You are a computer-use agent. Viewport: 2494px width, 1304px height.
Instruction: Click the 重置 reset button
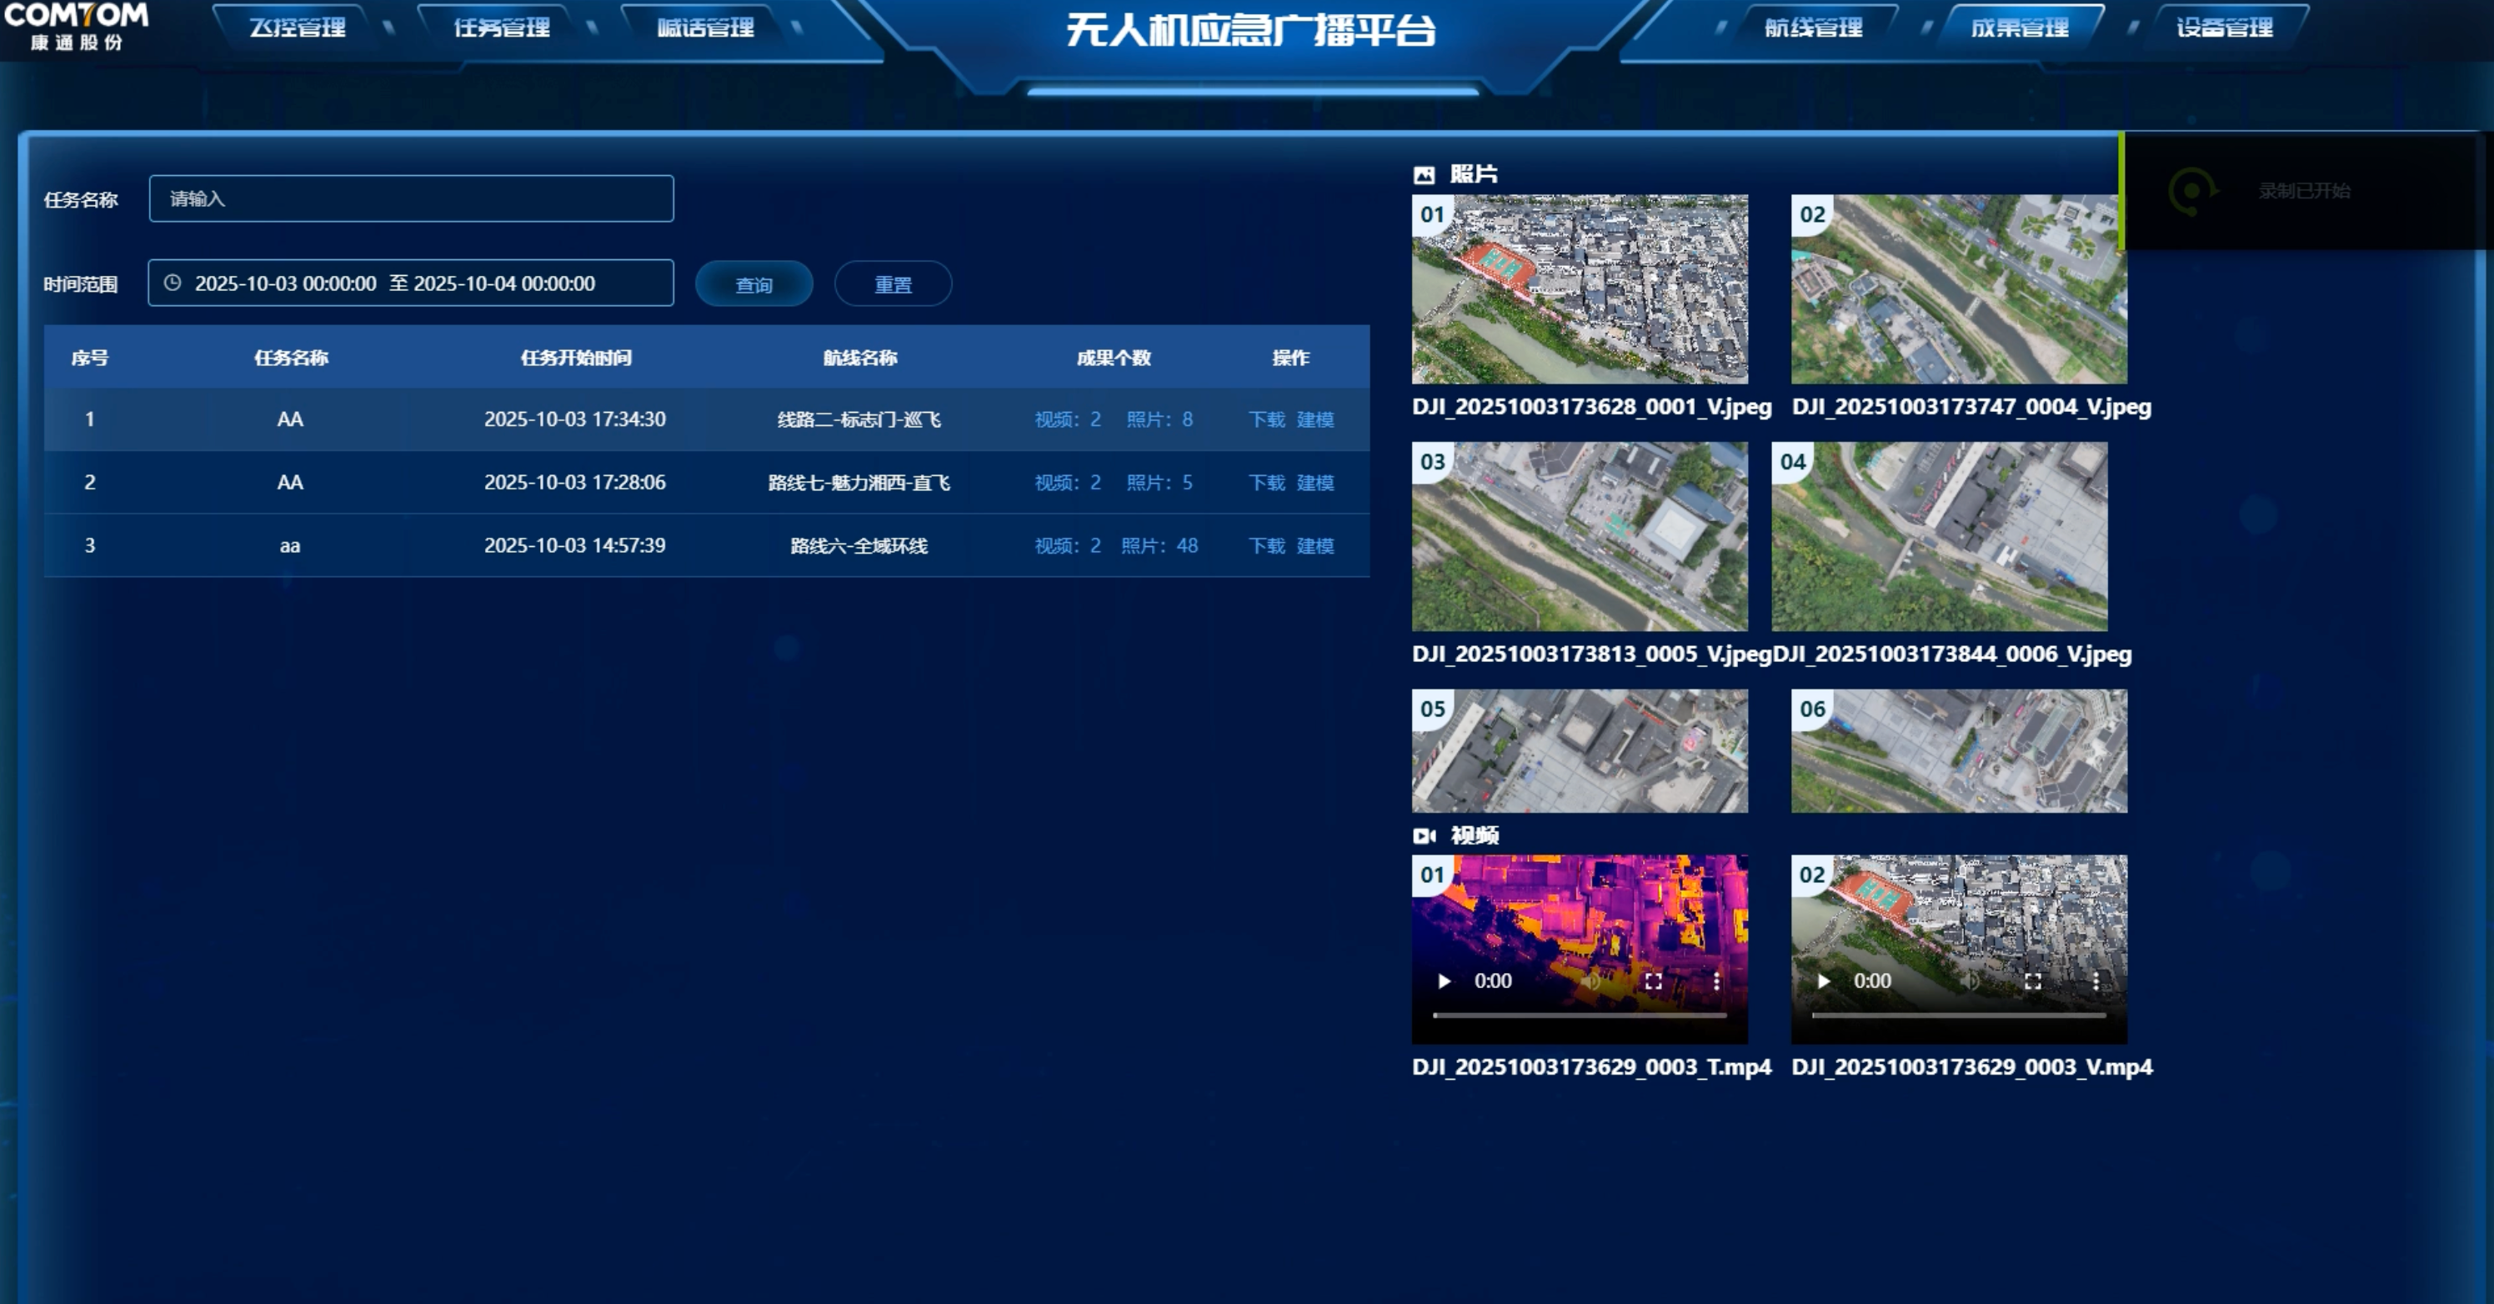[893, 284]
